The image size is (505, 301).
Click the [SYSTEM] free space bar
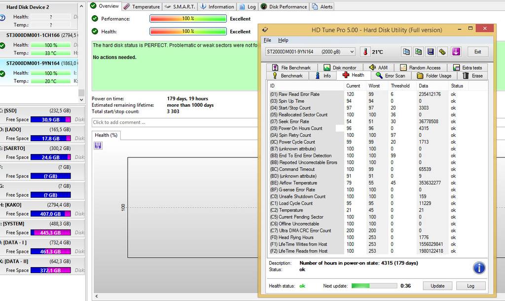pos(51,233)
